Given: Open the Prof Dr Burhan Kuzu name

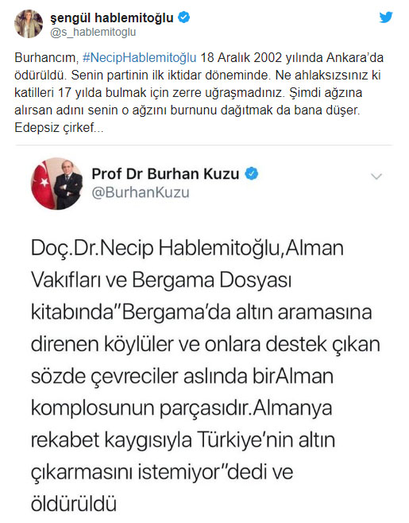Looking at the screenshot, I should [165, 174].
